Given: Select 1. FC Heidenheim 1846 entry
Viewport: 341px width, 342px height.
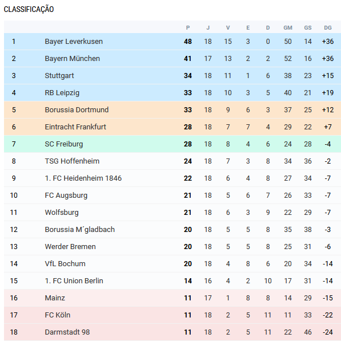Looking at the screenshot, I should coord(83,178).
